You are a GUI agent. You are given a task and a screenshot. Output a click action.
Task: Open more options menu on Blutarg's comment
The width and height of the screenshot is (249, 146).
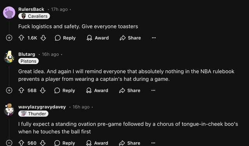tap(153, 90)
